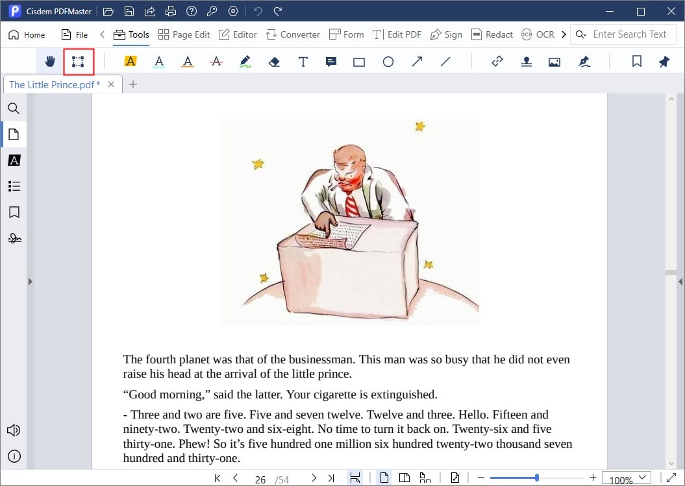Close The Little Prince.pdf tab
Viewport: 685px width, 486px height.
coord(112,84)
